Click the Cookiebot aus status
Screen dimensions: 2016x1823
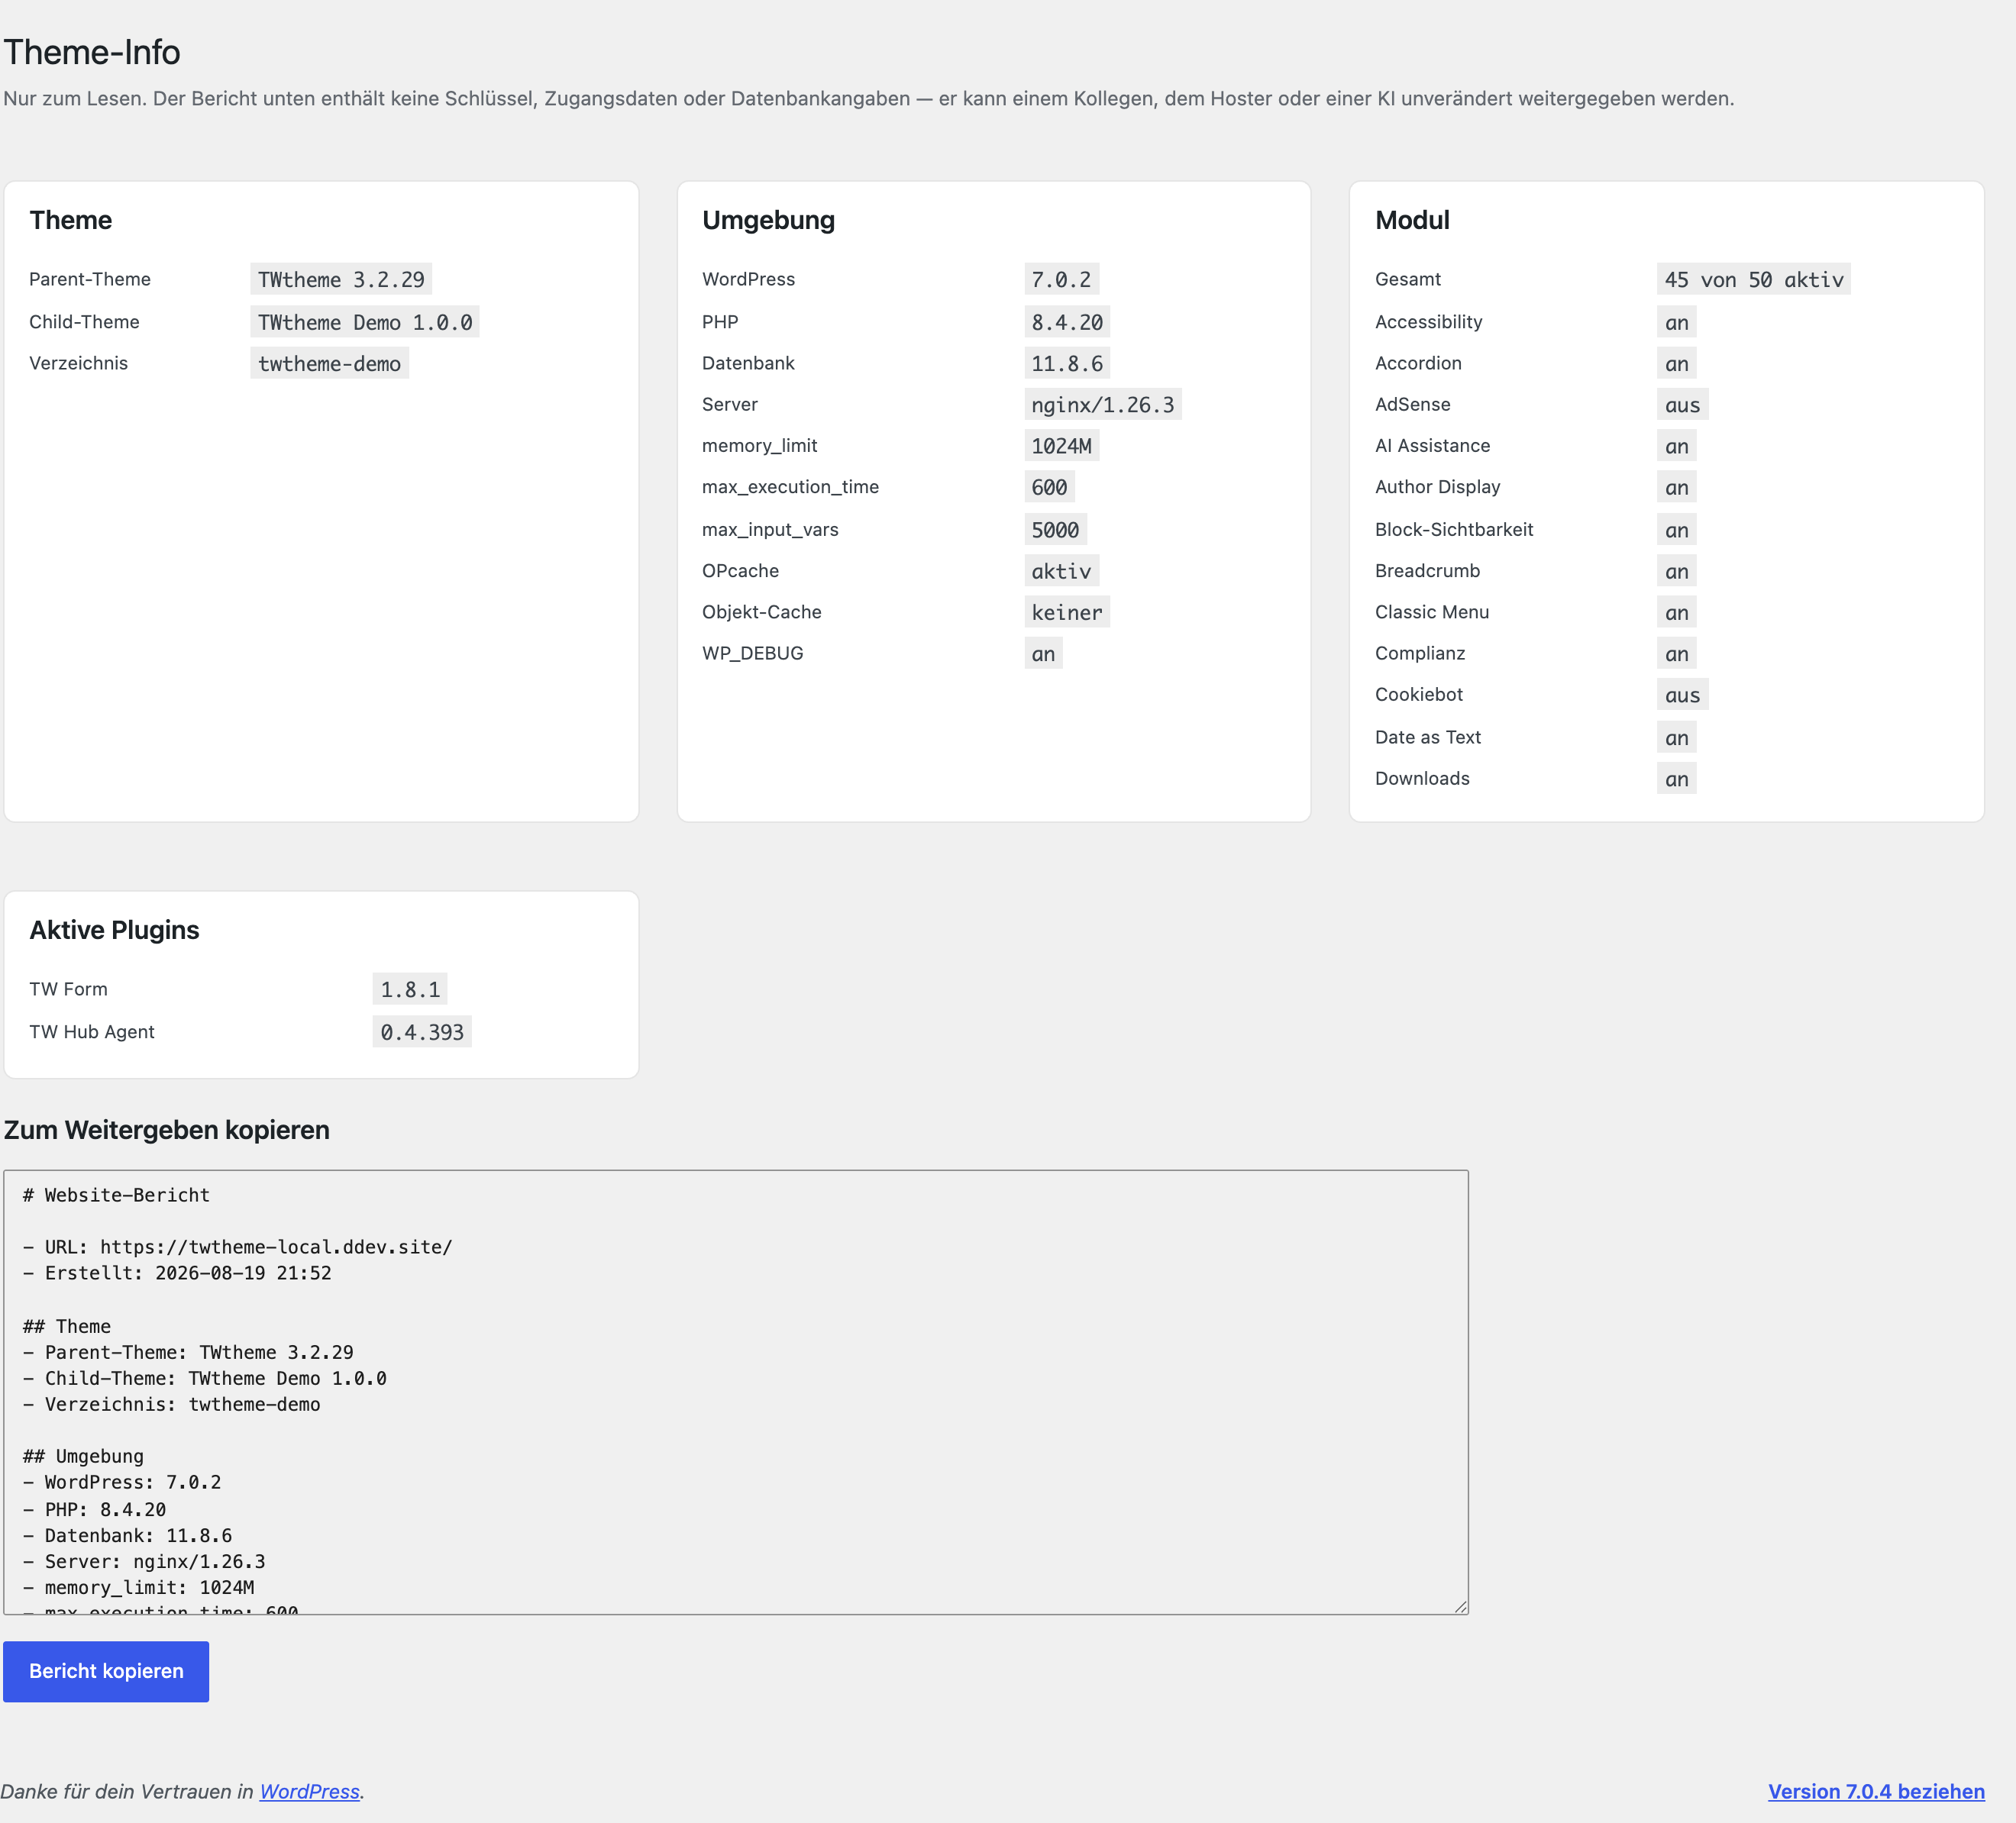pos(1682,695)
